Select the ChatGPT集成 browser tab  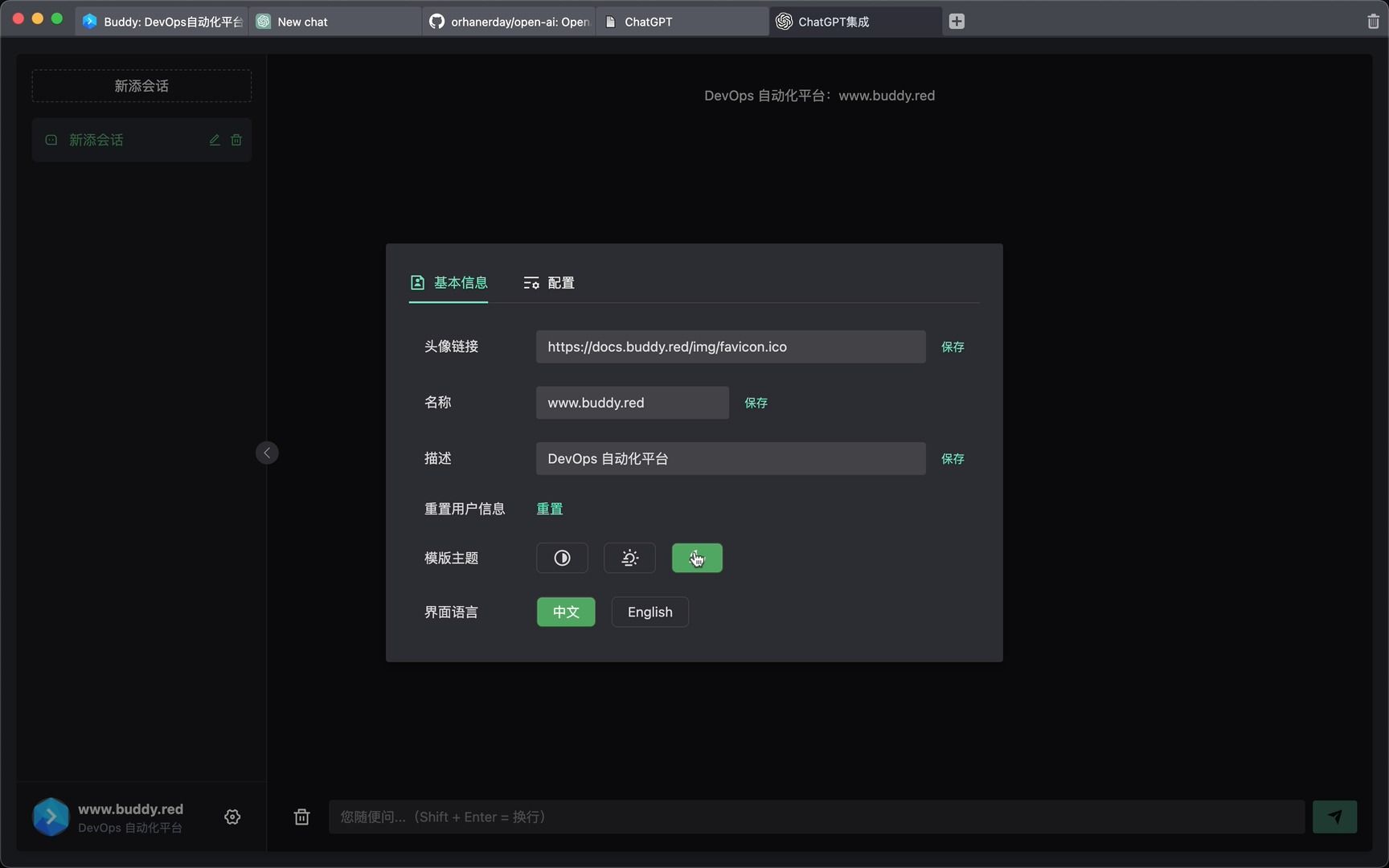857,22
